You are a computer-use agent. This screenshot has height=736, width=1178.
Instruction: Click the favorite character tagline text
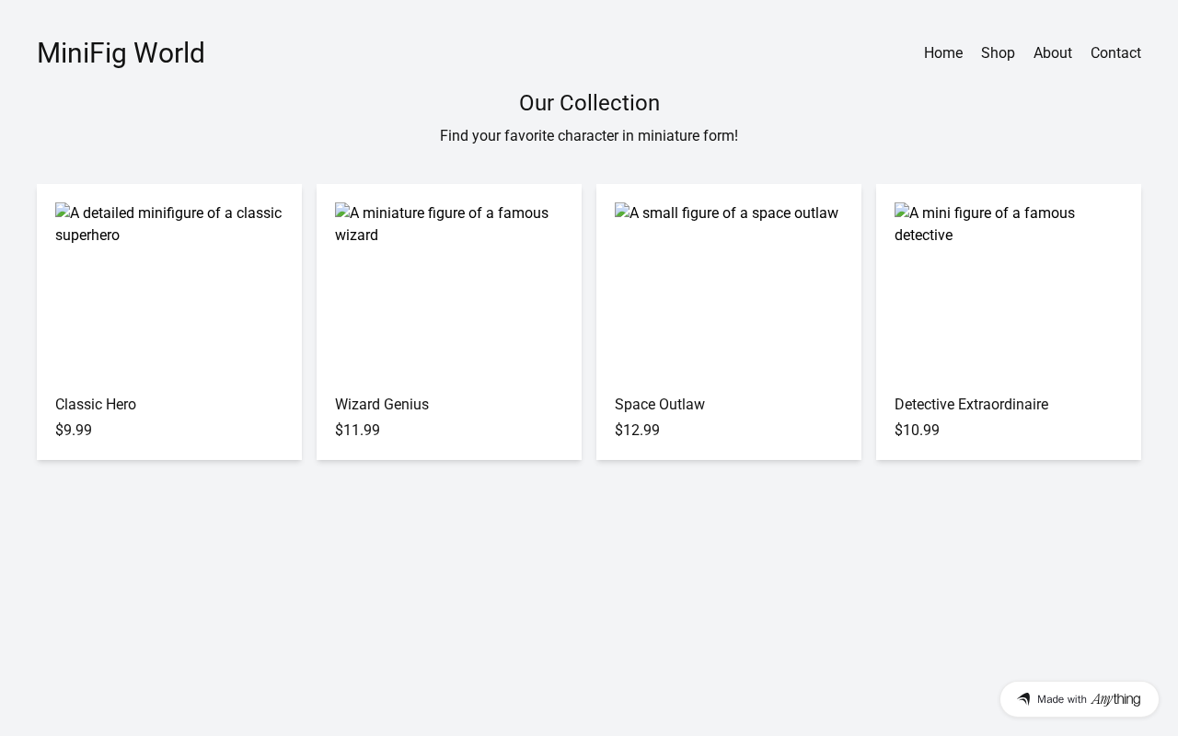pos(589,135)
